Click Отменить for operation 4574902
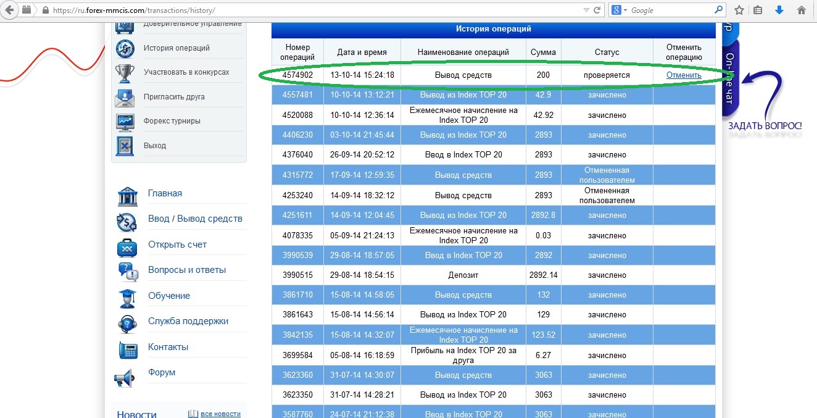 pos(684,75)
